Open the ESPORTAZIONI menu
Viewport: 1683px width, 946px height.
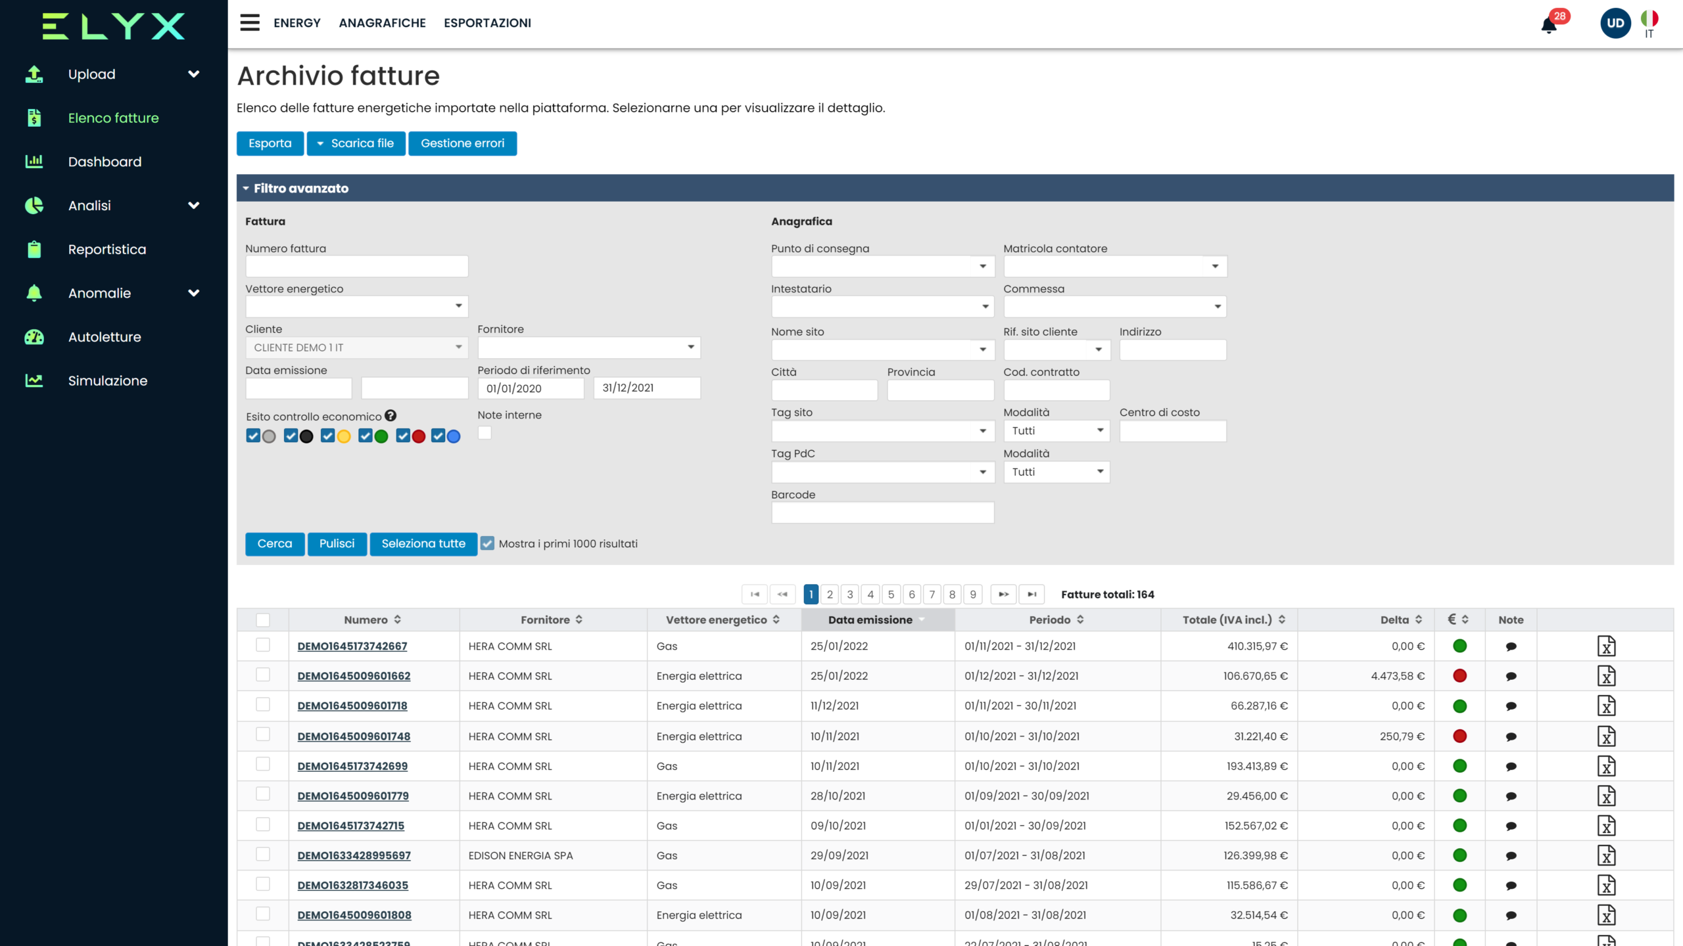(487, 23)
